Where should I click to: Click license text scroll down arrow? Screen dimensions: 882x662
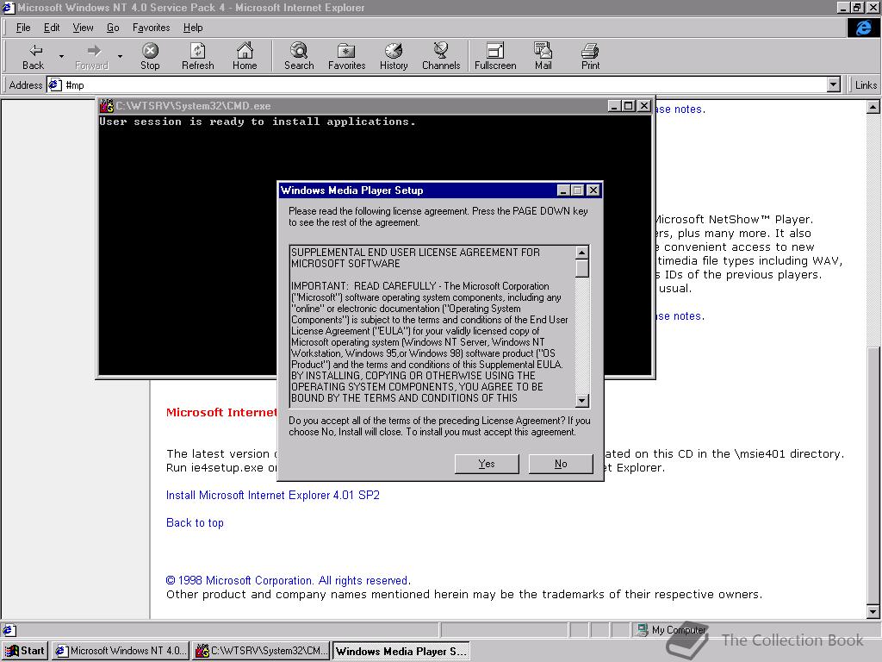pos(582,400)
